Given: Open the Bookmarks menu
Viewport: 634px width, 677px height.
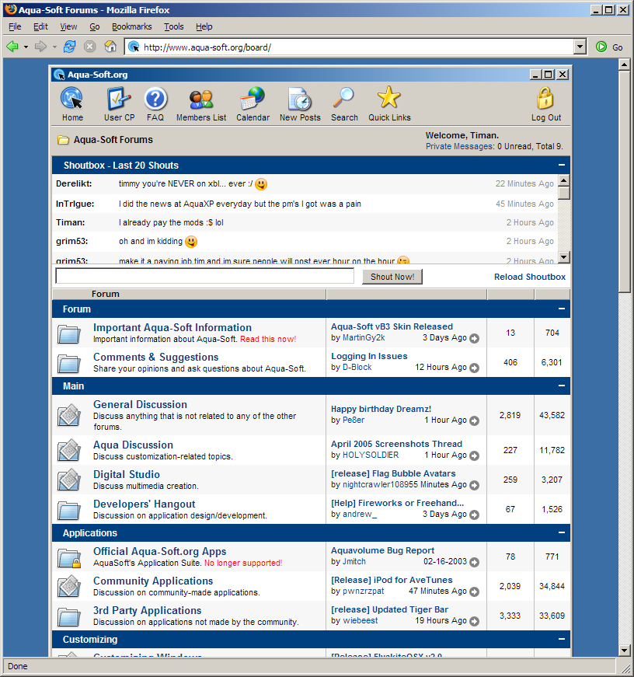Looking at the screenshot, I should coord(131,26).
